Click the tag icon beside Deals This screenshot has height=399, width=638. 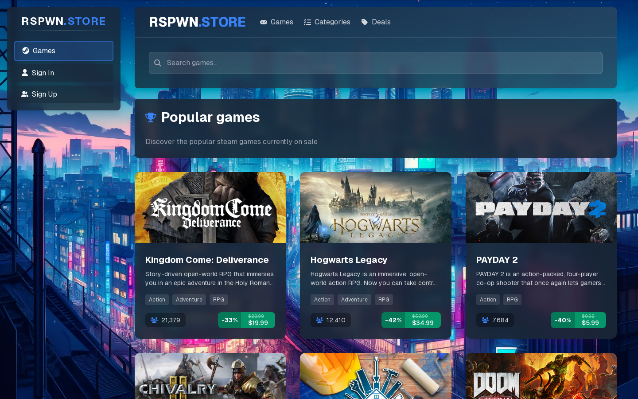(365, 22)
